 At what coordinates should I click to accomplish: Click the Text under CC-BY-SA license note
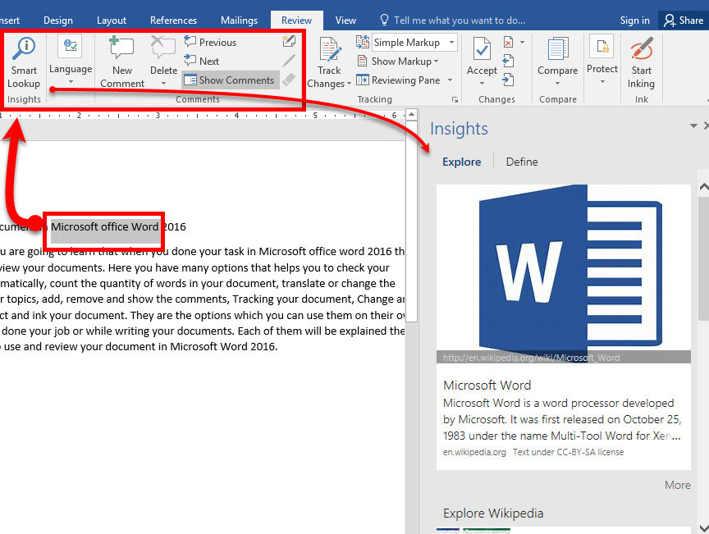(568, 452)
